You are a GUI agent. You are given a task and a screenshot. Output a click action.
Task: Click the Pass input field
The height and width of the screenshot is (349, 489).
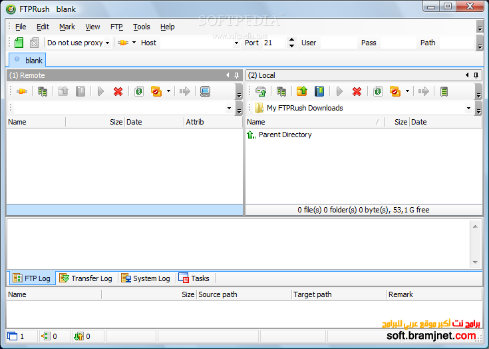click(399, 43)
